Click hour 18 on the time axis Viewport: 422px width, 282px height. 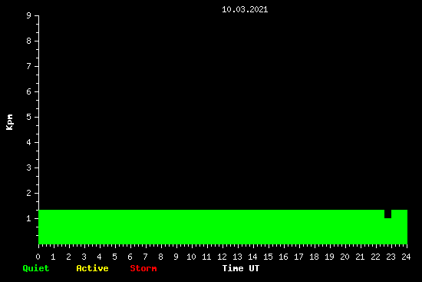click(314, 257)
